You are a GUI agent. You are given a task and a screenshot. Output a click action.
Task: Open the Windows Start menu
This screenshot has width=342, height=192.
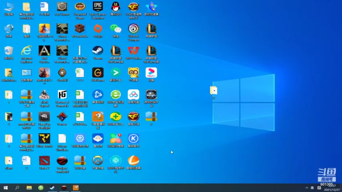[6, 188]
